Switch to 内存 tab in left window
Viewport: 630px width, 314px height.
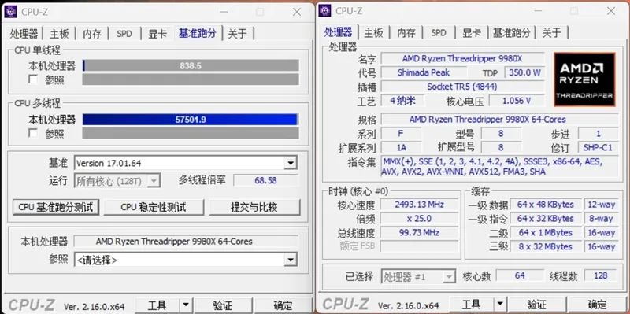point(92,34)
